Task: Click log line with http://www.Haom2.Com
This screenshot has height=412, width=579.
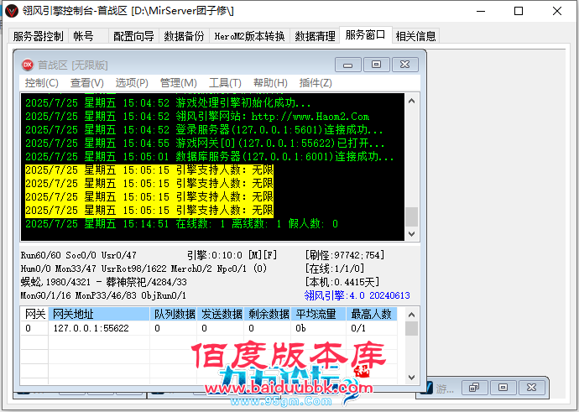Action: pos(197,117)
